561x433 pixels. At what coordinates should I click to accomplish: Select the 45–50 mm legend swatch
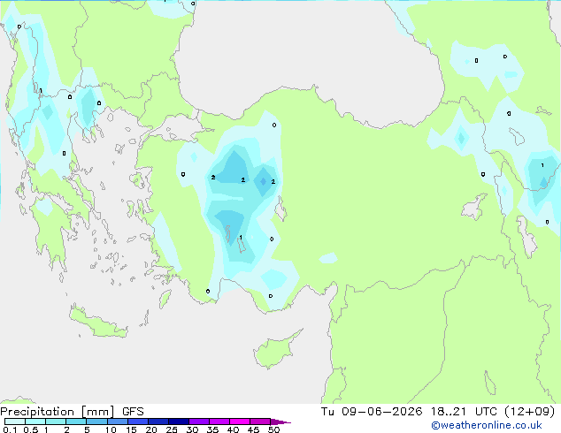tap(260, 422)
